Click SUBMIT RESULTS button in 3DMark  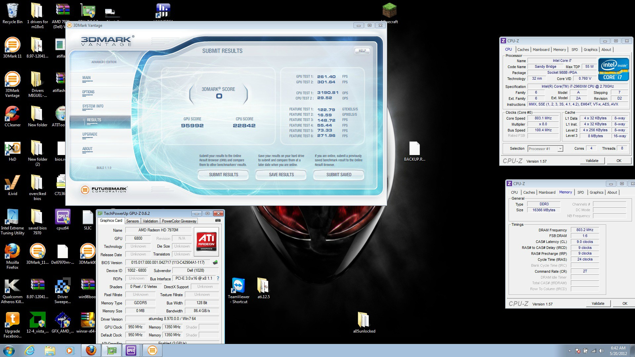[x=223, y=175]
